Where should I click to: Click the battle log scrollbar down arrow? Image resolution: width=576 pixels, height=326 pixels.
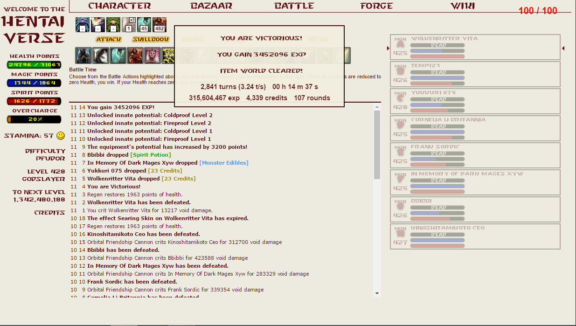pyautogui.click(x=377, y=293)
